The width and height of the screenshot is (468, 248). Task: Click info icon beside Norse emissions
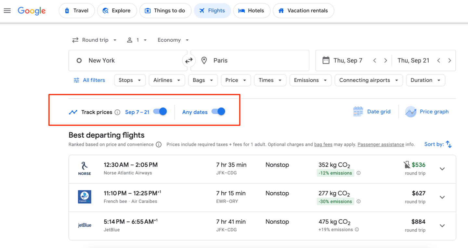[358, 173]
